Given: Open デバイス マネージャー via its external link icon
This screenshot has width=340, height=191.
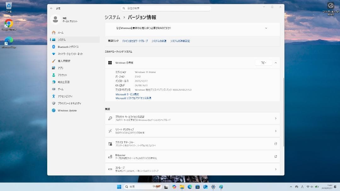Looking at the screenshot, I should click(275, 144).
